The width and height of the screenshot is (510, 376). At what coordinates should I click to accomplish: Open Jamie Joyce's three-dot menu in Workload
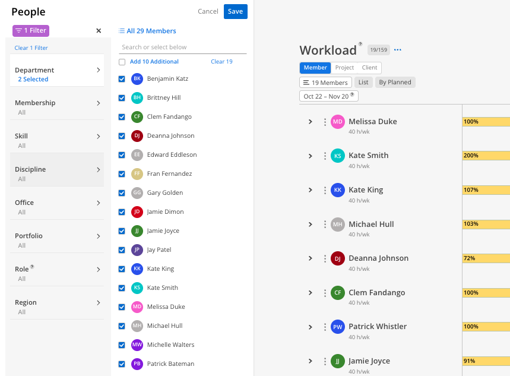325,361
